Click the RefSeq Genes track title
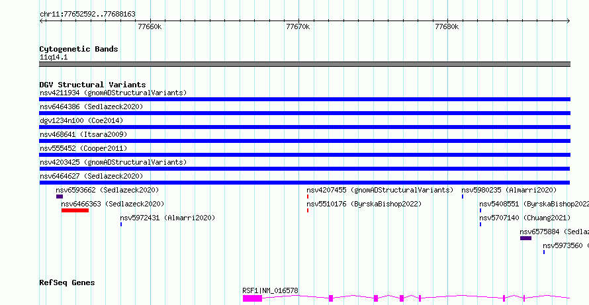 (68, 283)
